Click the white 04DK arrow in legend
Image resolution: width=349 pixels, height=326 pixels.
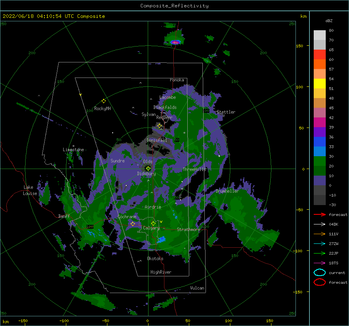[x=320, y=224]
